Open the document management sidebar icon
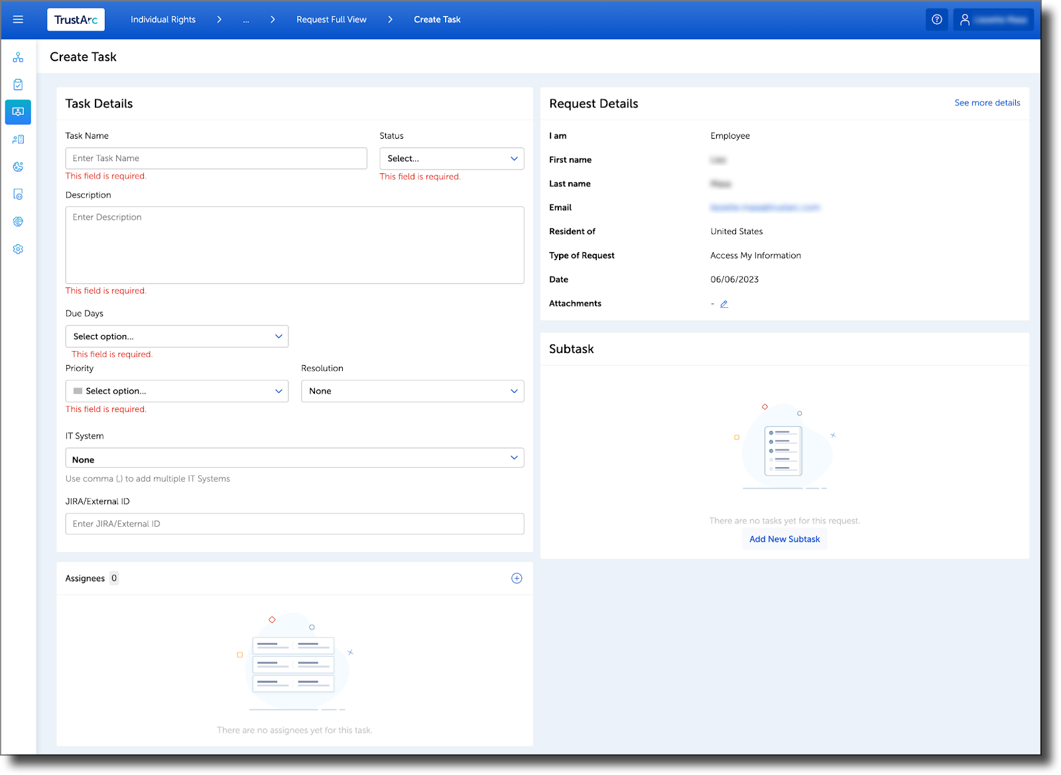 (18, 194)
